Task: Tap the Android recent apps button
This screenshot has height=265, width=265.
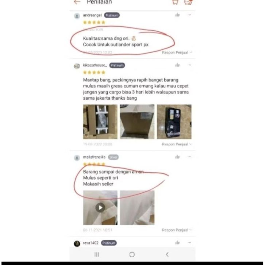Action: point(97,254)
